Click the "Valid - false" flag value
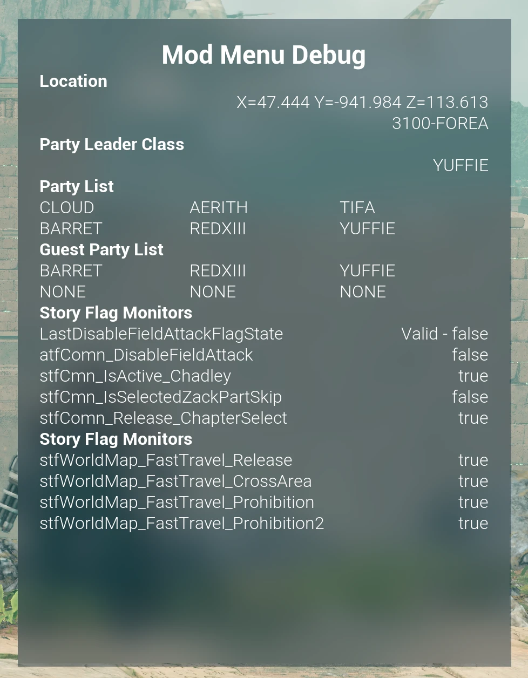Viewport: 528px width, 678px height. point(444,334)
